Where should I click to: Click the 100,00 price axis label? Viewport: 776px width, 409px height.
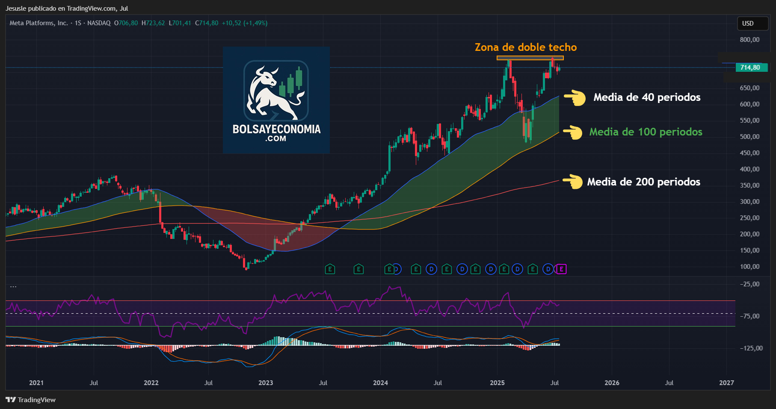[749, 267]
